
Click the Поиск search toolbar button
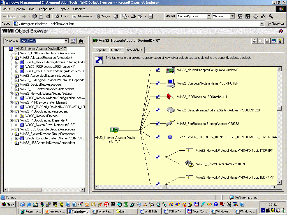(x=62, y=16)
